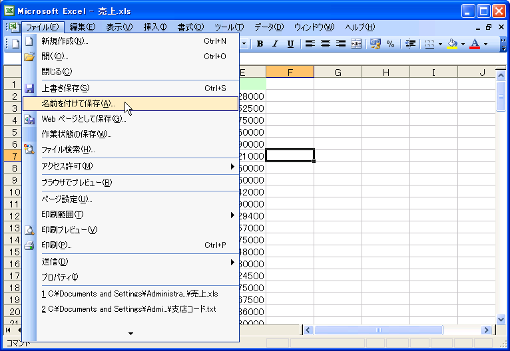Viewport: 510px width, 351px height.
Task: Apply the borders icon
Action: click(429, 44)
